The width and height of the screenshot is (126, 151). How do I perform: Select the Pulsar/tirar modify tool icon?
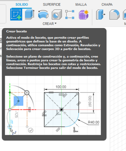point(101,15)
